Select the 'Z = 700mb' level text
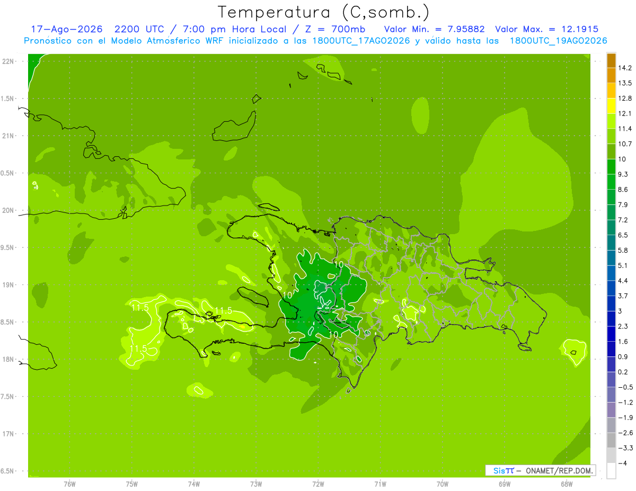The height and width of the screenshot is (491, 636). tap(334, 30)
